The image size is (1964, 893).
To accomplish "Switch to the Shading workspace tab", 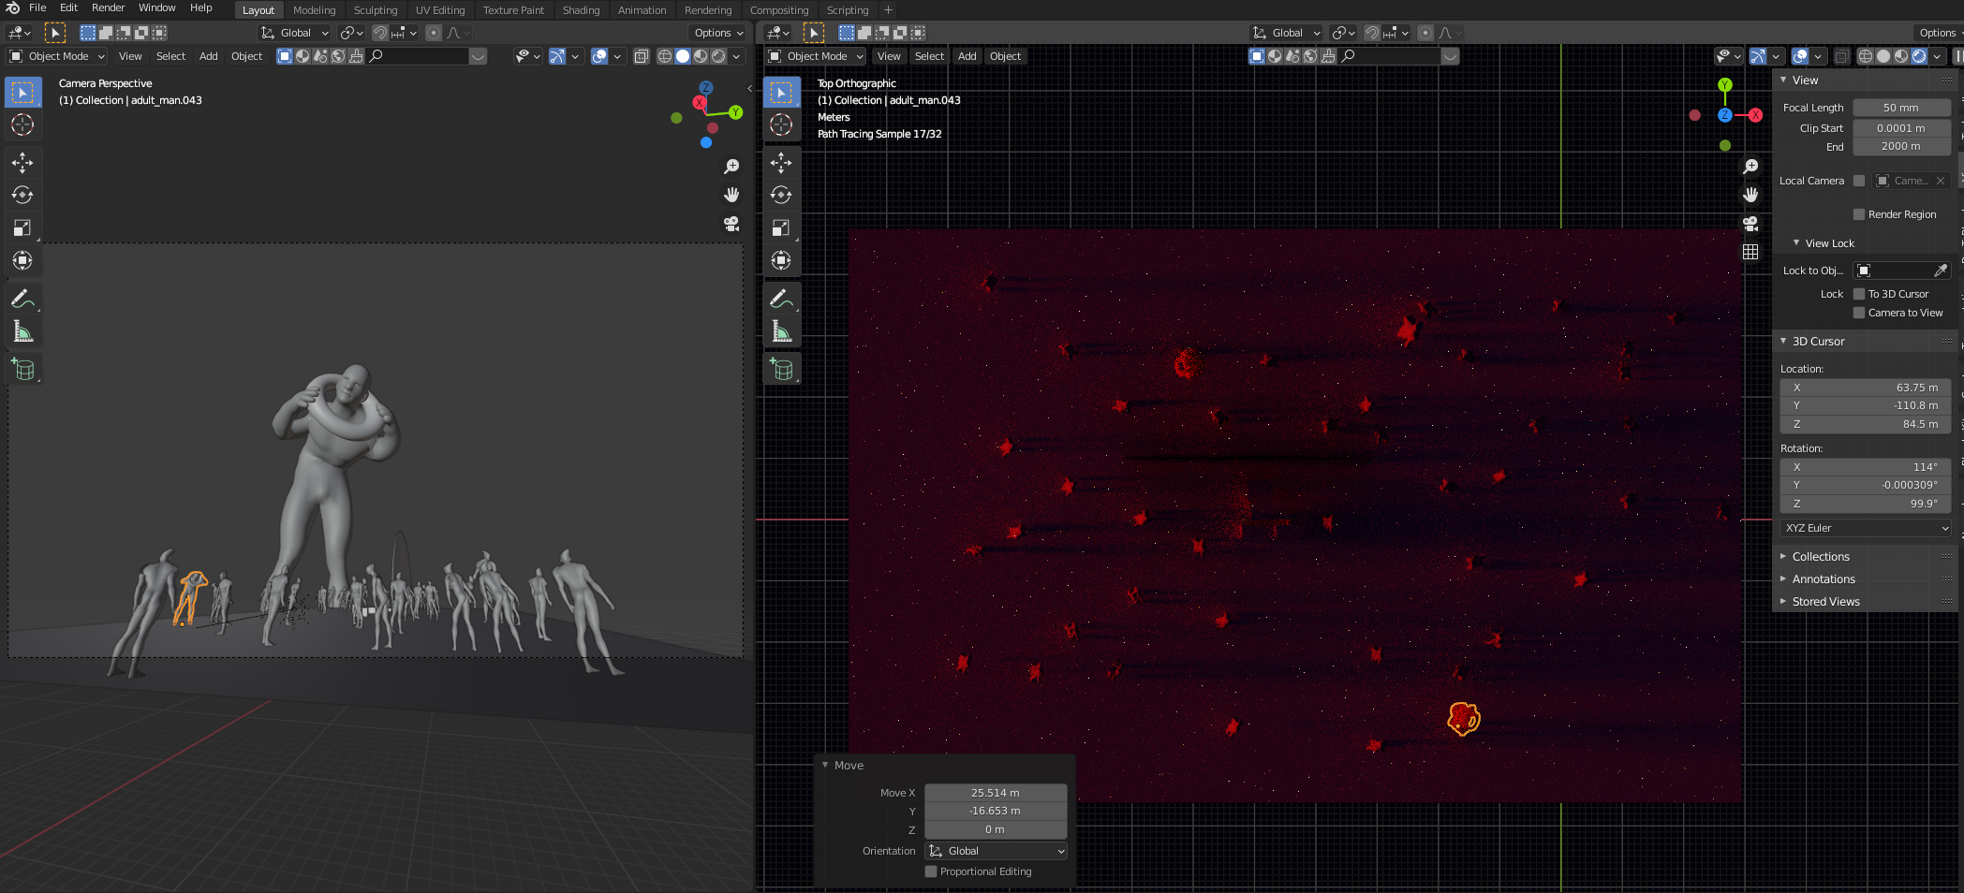I will 581,10.
